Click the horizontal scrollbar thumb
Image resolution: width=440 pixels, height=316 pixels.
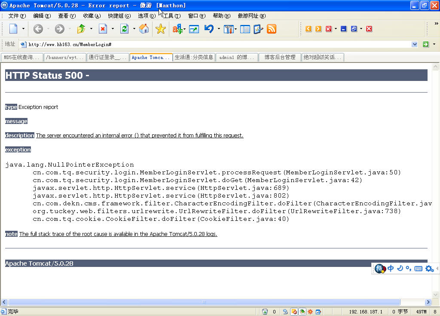(x=204, y=302)
